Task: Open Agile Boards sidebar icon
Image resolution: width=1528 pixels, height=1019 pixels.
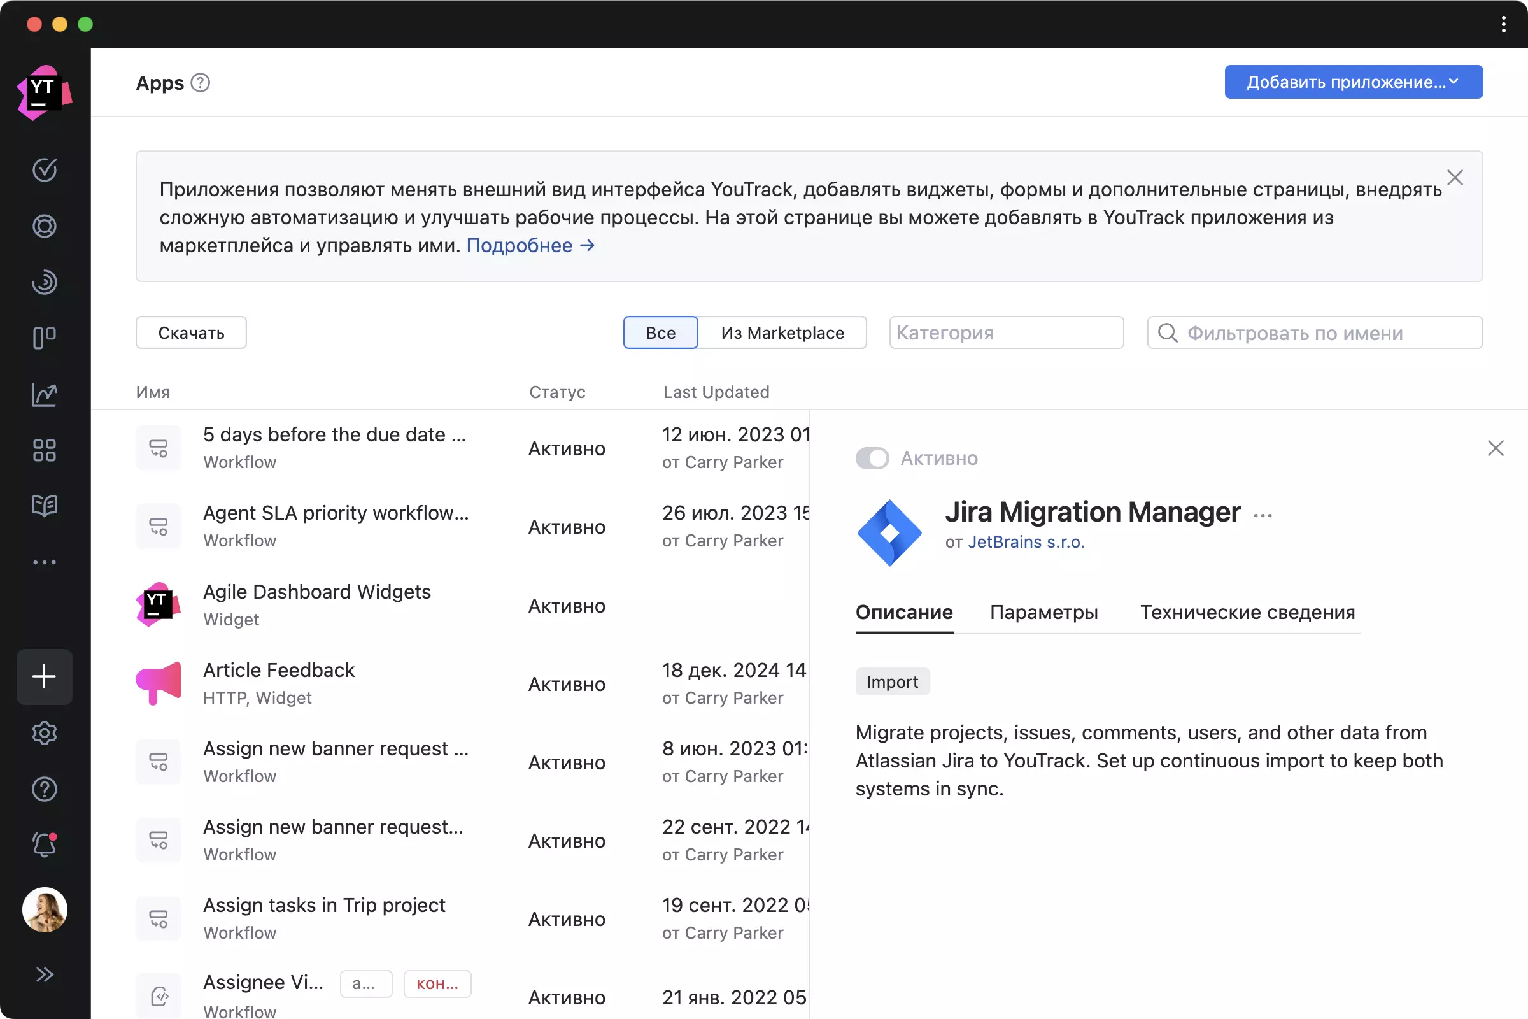Action: point(44,338)
